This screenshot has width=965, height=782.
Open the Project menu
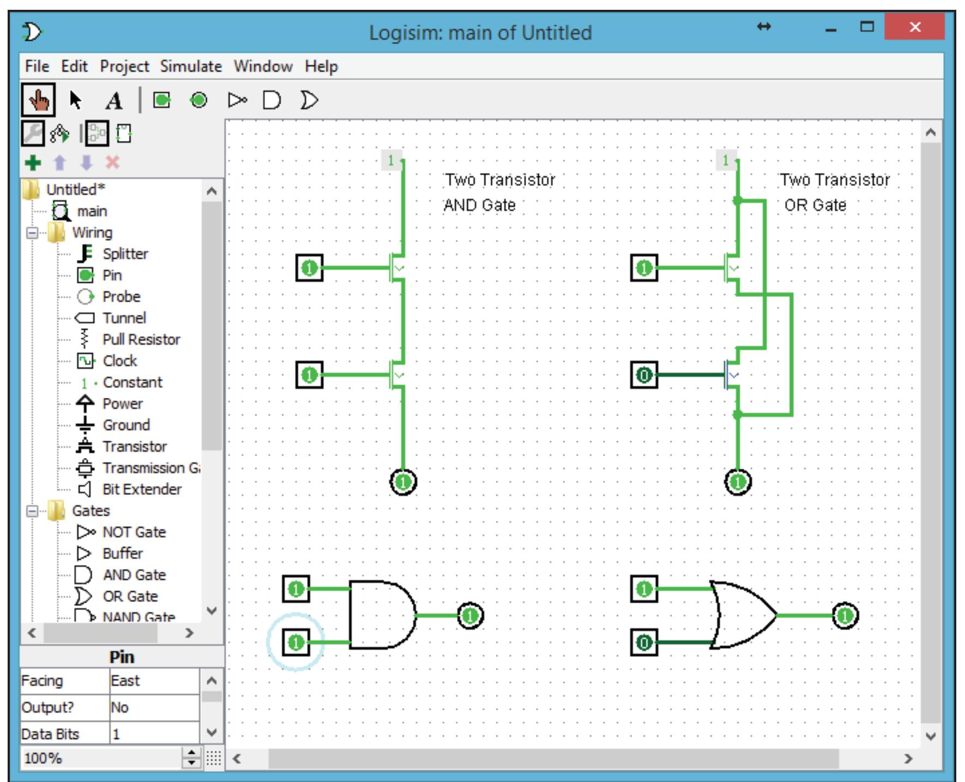click(124, 66)
